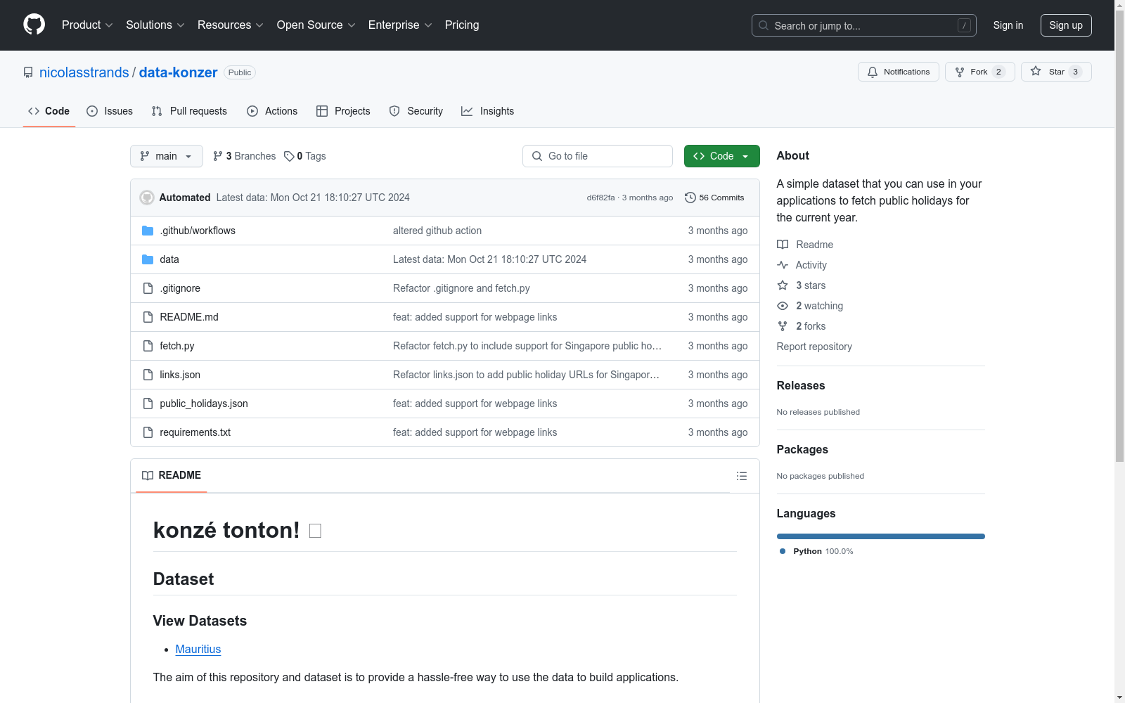Open the Pull requests tab

pos(189,111)
